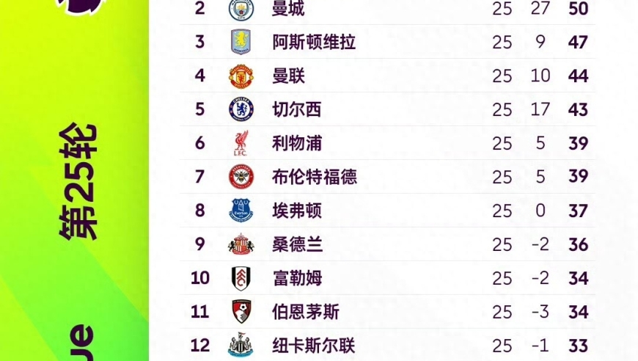Click the Chelsea club crest

[x=241, y=109]
